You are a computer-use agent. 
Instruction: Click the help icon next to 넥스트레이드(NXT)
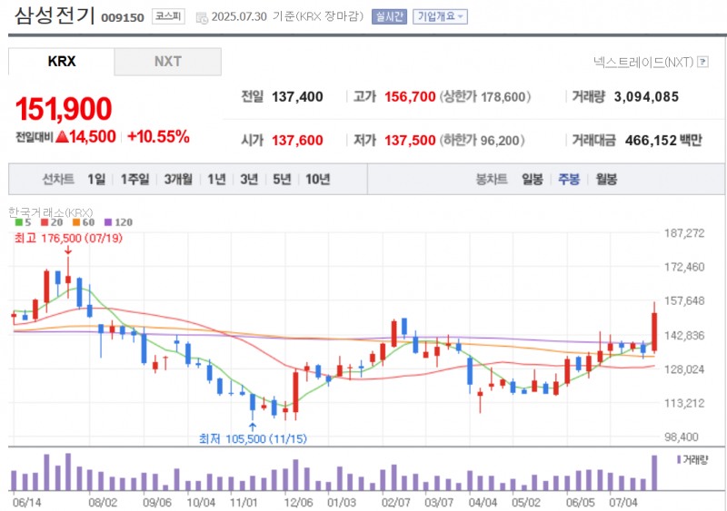pos(702,62)
